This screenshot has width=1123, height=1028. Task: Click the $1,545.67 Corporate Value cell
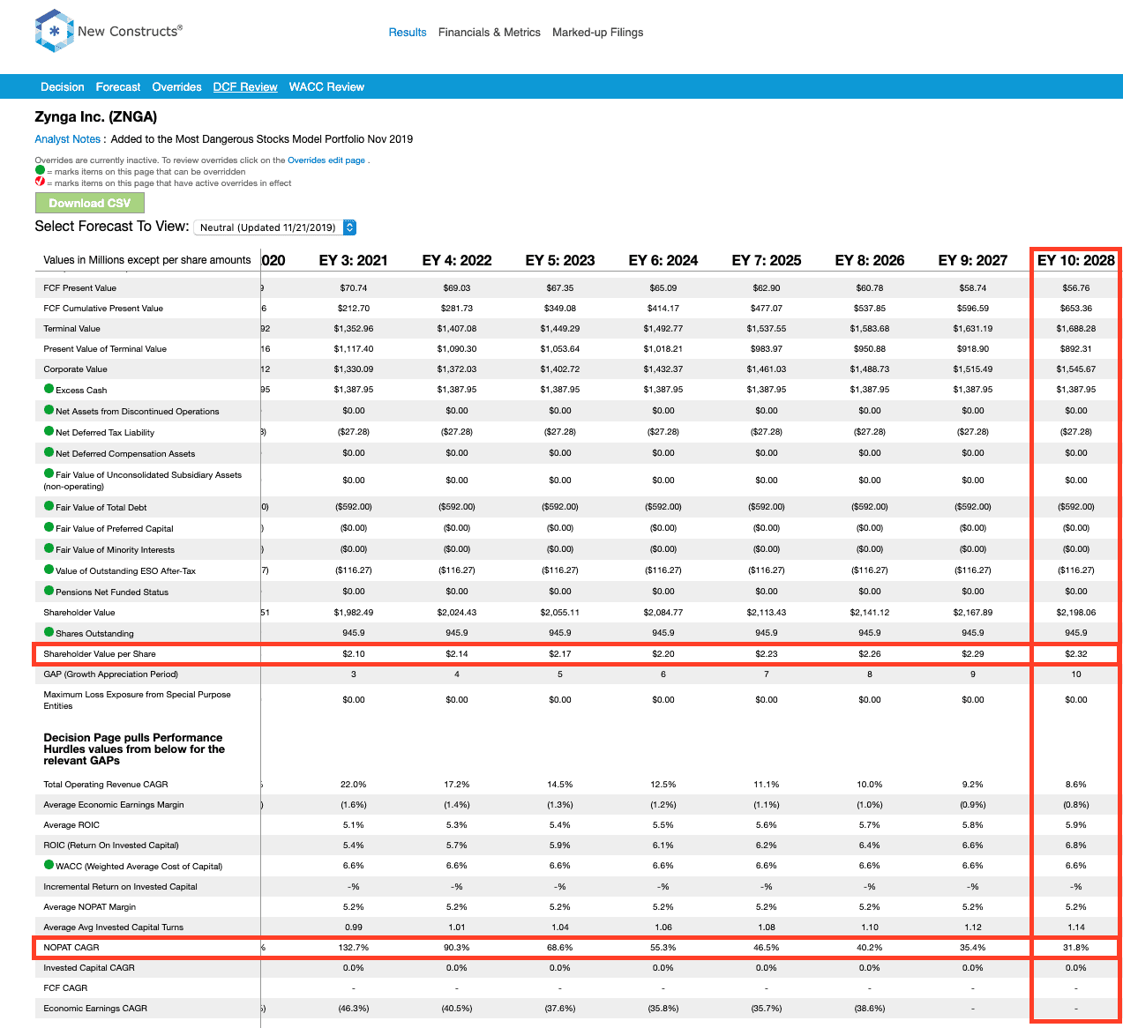(1075, 369)
